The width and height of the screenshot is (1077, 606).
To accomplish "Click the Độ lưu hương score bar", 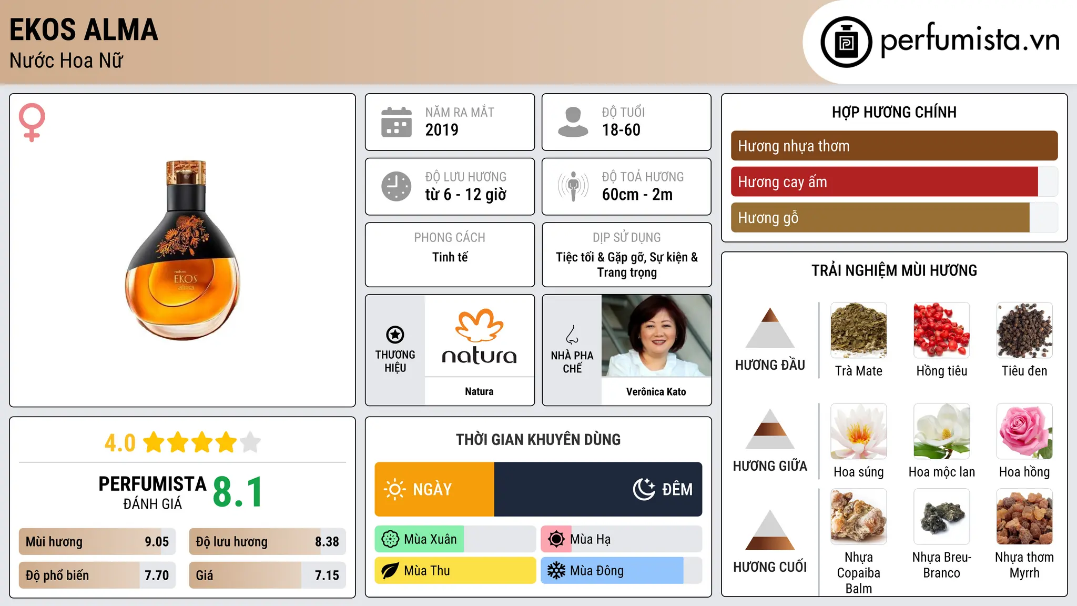I will pyautogui.click(x=268, y=541).
